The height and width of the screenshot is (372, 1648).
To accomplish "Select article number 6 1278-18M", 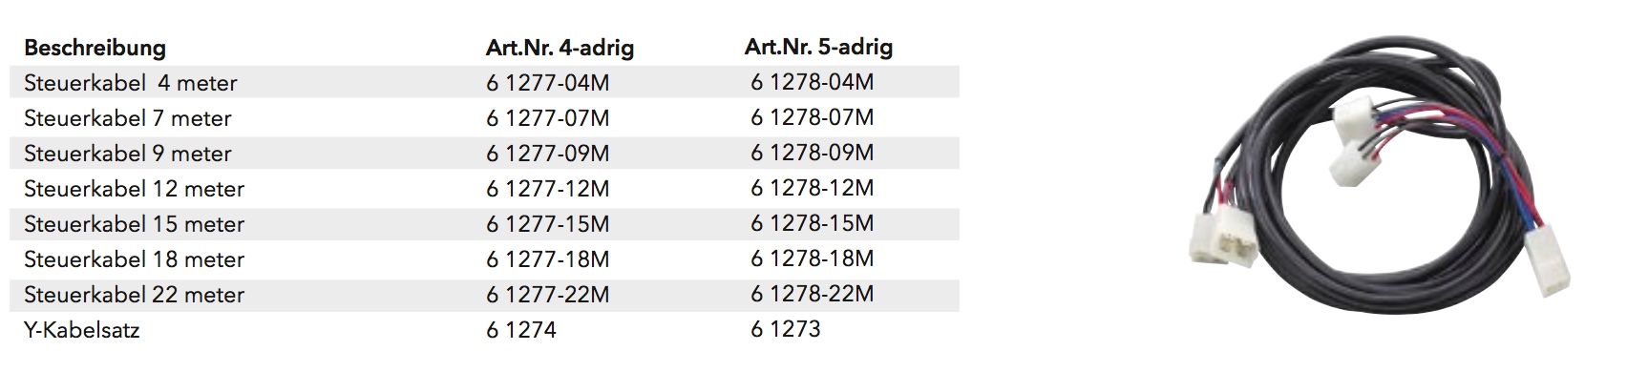I will click(x=813, y=258).
